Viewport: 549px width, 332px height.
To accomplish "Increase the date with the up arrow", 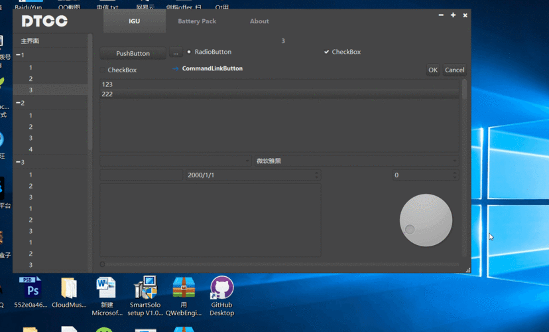I will (x=316, y=173).
